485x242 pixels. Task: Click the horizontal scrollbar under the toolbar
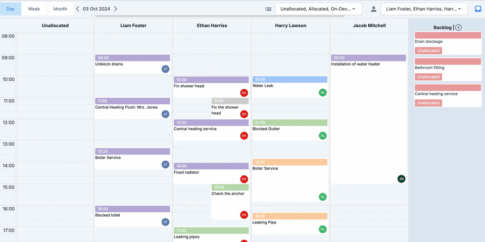coord(220,16)
